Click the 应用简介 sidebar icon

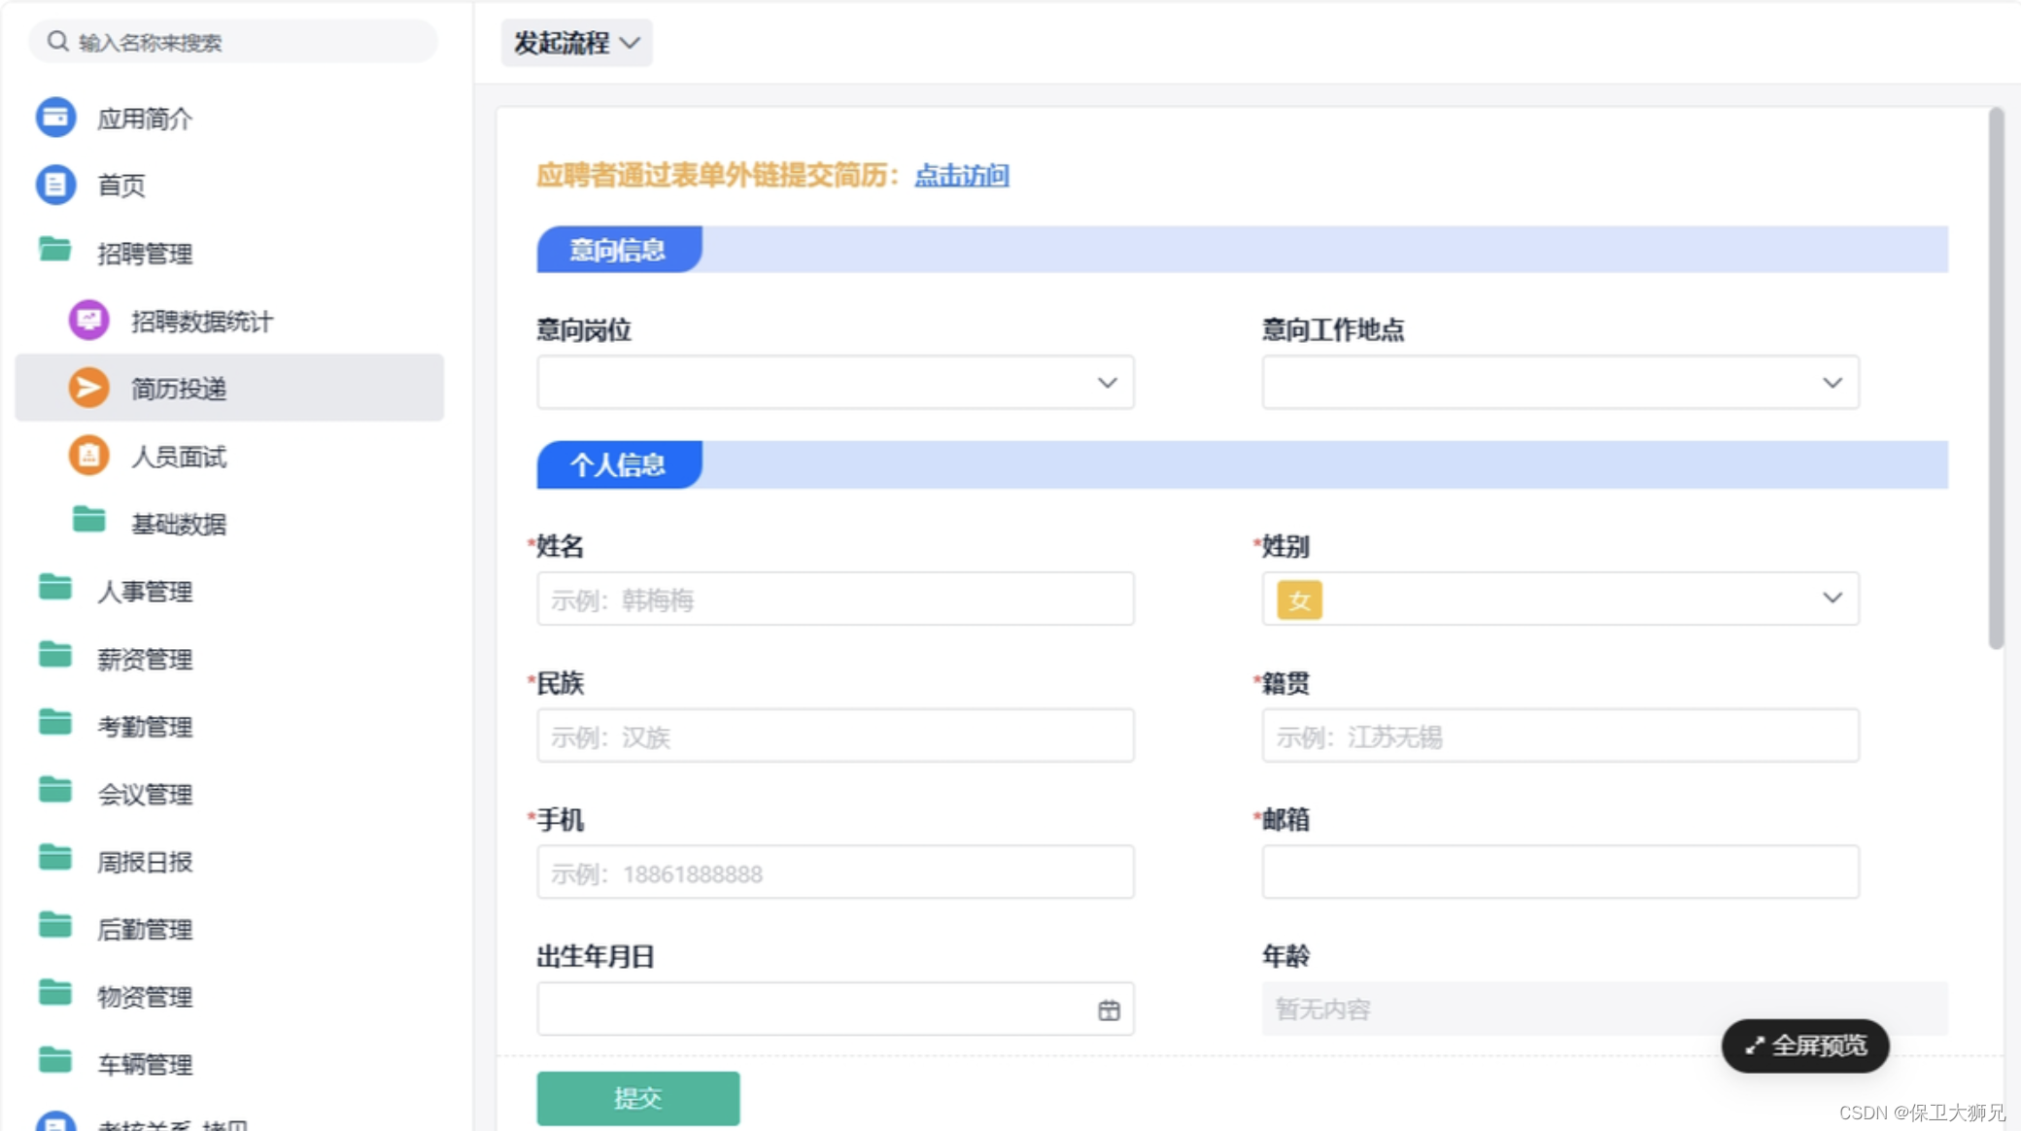click(55, 118)
